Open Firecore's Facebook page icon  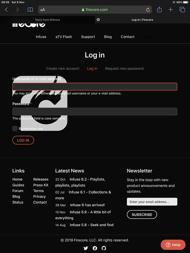pos(95,248)
